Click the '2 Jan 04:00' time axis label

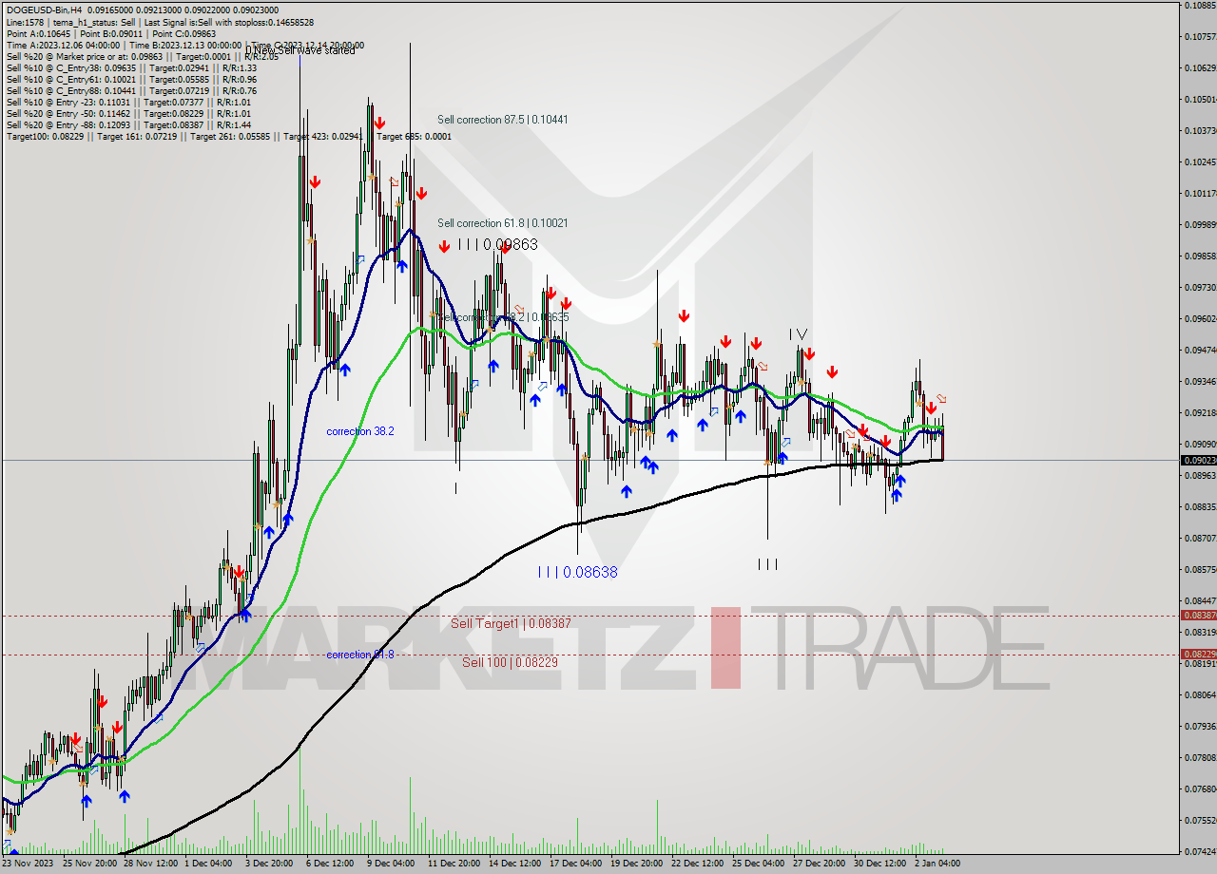[939, 864]
